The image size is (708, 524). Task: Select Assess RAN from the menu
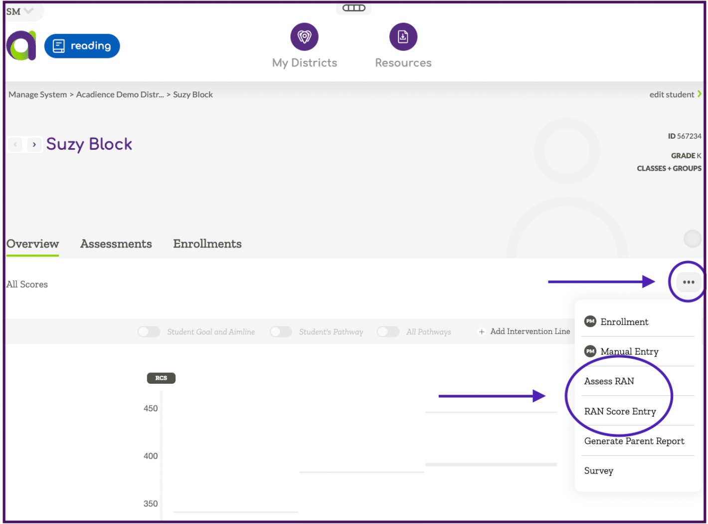[x=609, y=381]
